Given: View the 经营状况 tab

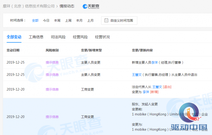Looking at the screenshot, I should coord(102,37).
